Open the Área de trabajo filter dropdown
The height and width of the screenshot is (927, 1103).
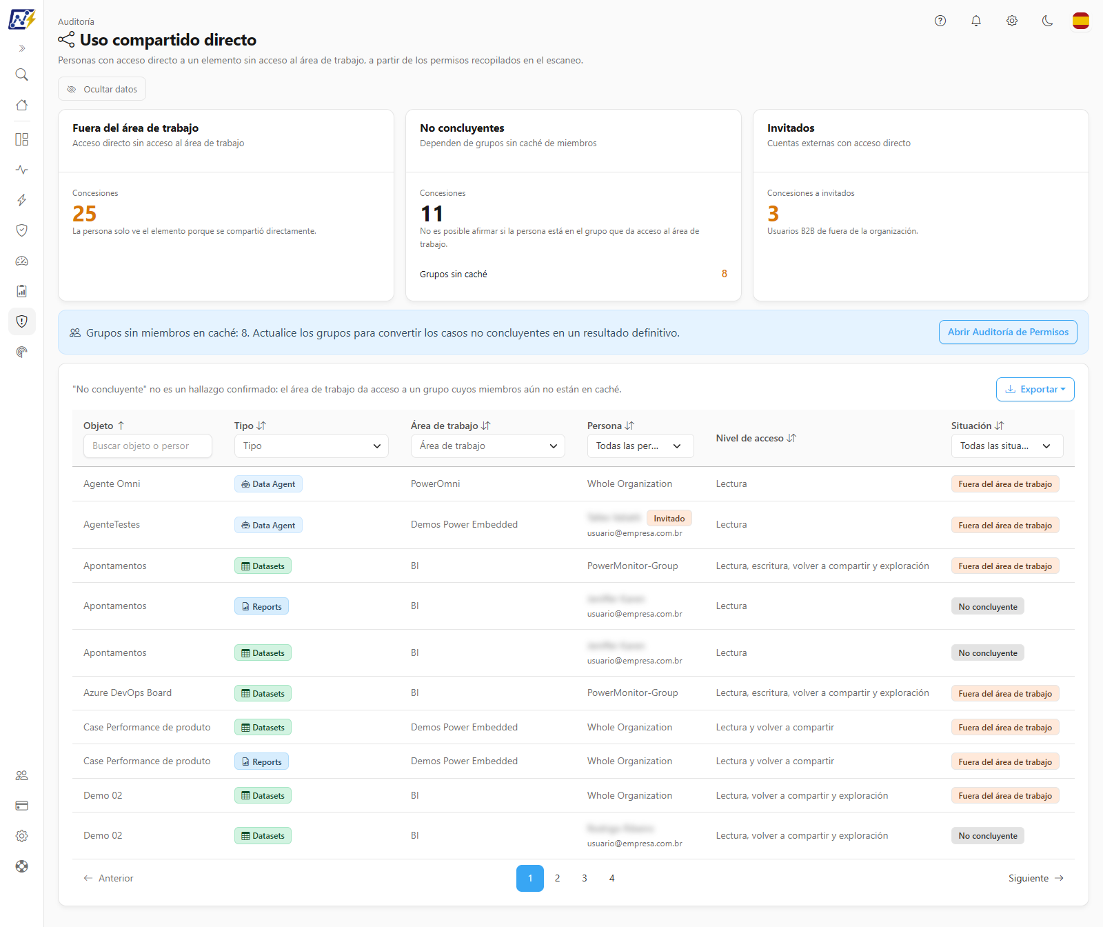pos(488,446)
